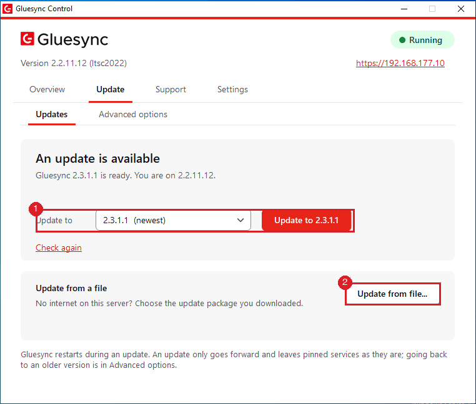
Task: Select the Updates sub-tab
Action: click(x=52, y=114)
